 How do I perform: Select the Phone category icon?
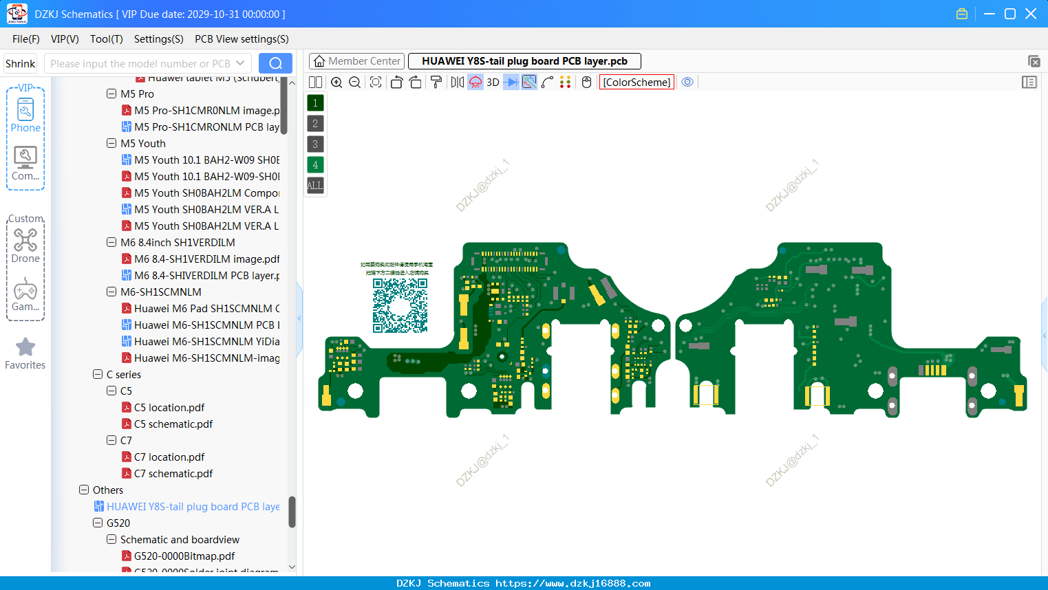pos(25,115)
